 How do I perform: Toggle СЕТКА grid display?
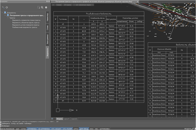point(23,128)
